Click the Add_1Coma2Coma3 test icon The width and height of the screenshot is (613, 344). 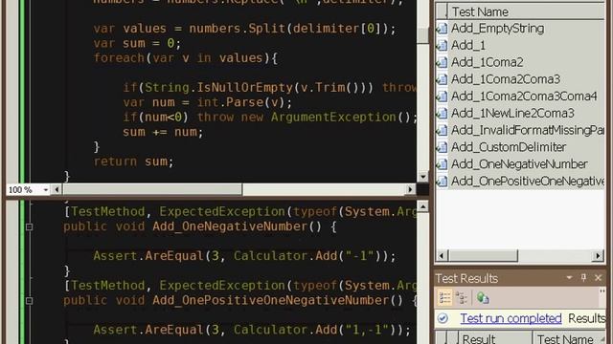[x=443, y=79]
